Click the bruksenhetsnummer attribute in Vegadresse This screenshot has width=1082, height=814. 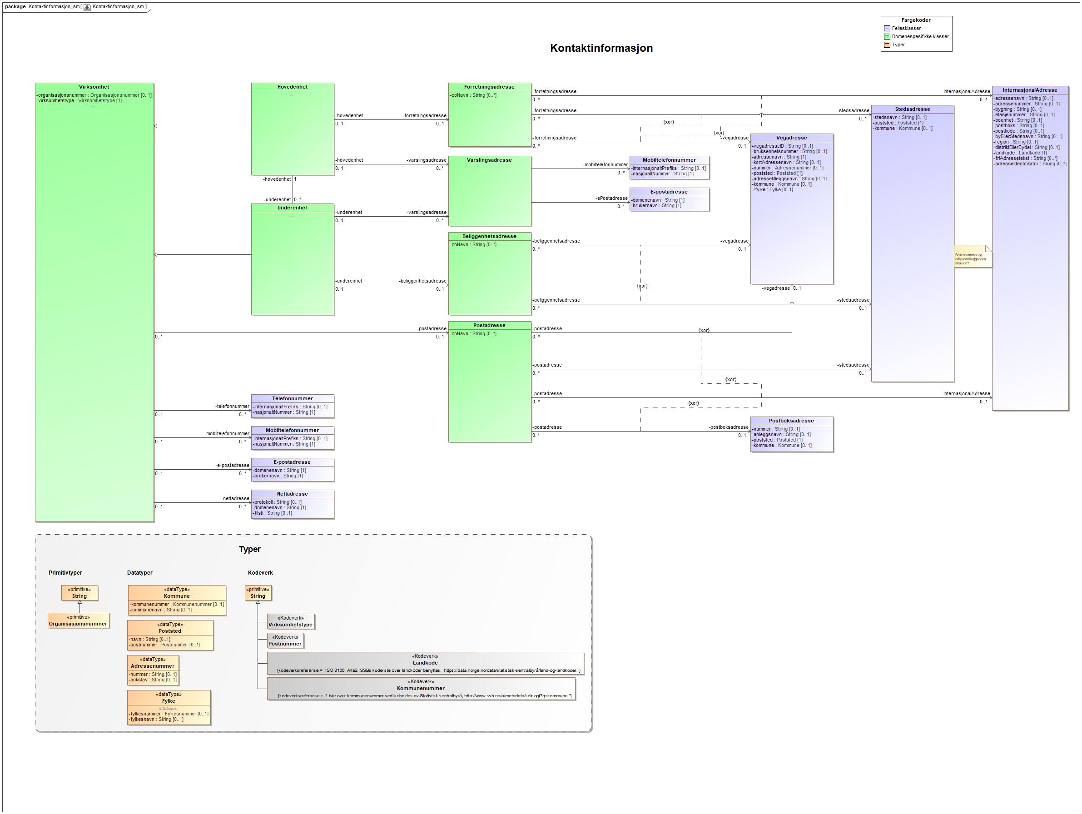pyautogui.click(x=789, y=152)
